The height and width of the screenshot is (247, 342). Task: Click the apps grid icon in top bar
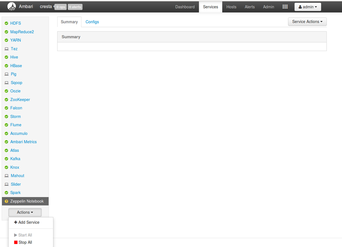click(285, 6)
